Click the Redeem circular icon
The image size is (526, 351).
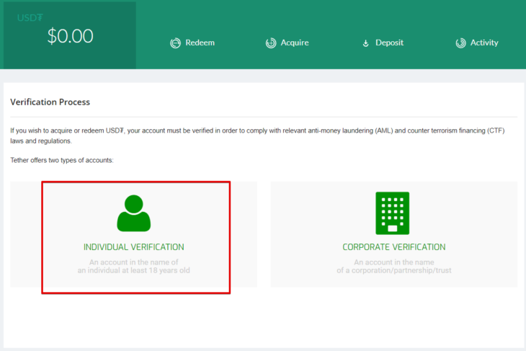click(175, 43)
